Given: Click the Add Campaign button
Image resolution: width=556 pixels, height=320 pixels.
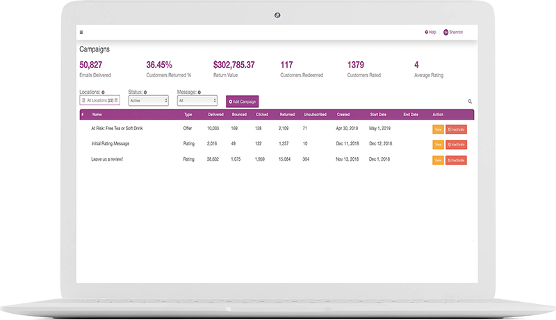Looking at the screenshot, I should pyautogui.click(x=242, y=102).
